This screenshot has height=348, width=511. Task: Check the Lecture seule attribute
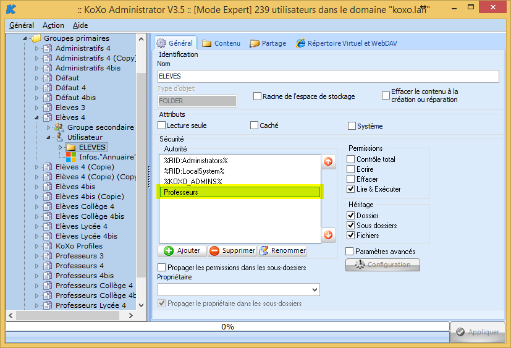pos(161,125)
